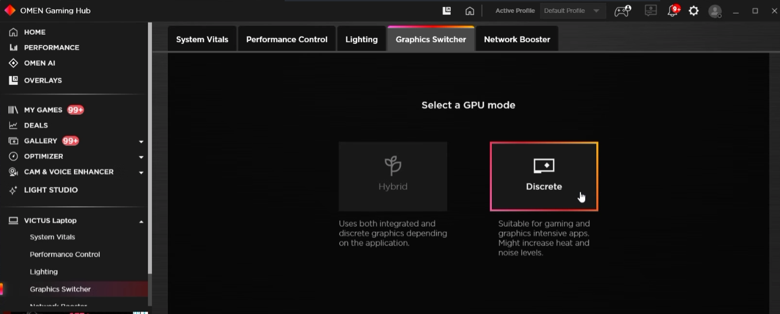
Task: Open MY GAMES in the sidebar
Action: point(43,110)
